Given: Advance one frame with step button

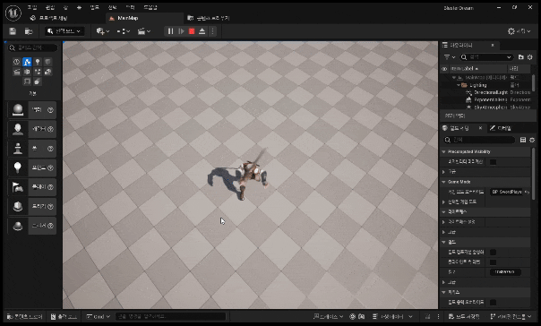Looking at the screenshot, I should [181, 31].
